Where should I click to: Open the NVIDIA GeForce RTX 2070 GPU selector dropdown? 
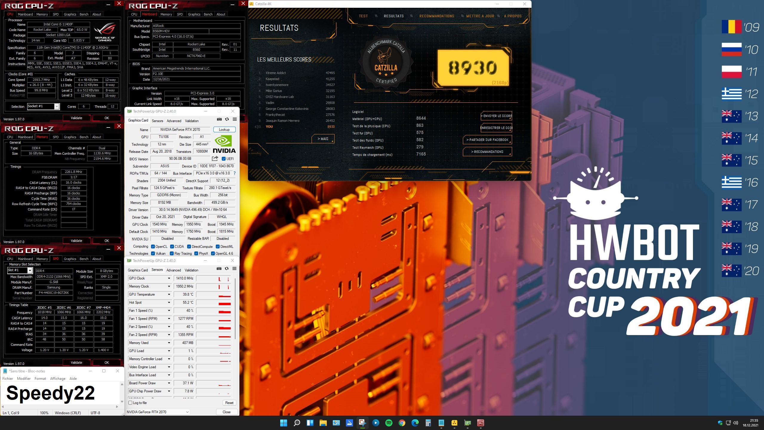point(158,412)
